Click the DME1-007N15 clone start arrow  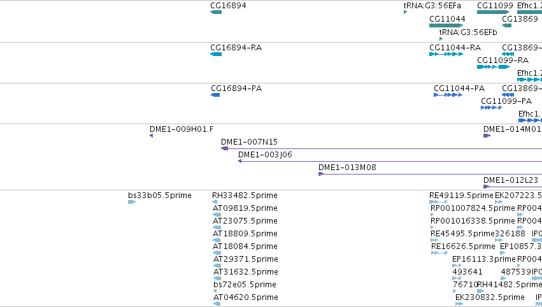(x=224, y=148)
